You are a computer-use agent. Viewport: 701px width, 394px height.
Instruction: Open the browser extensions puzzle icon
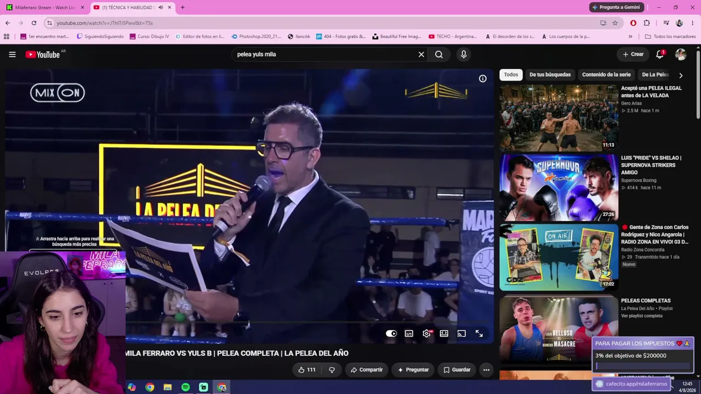pos(647,23)
